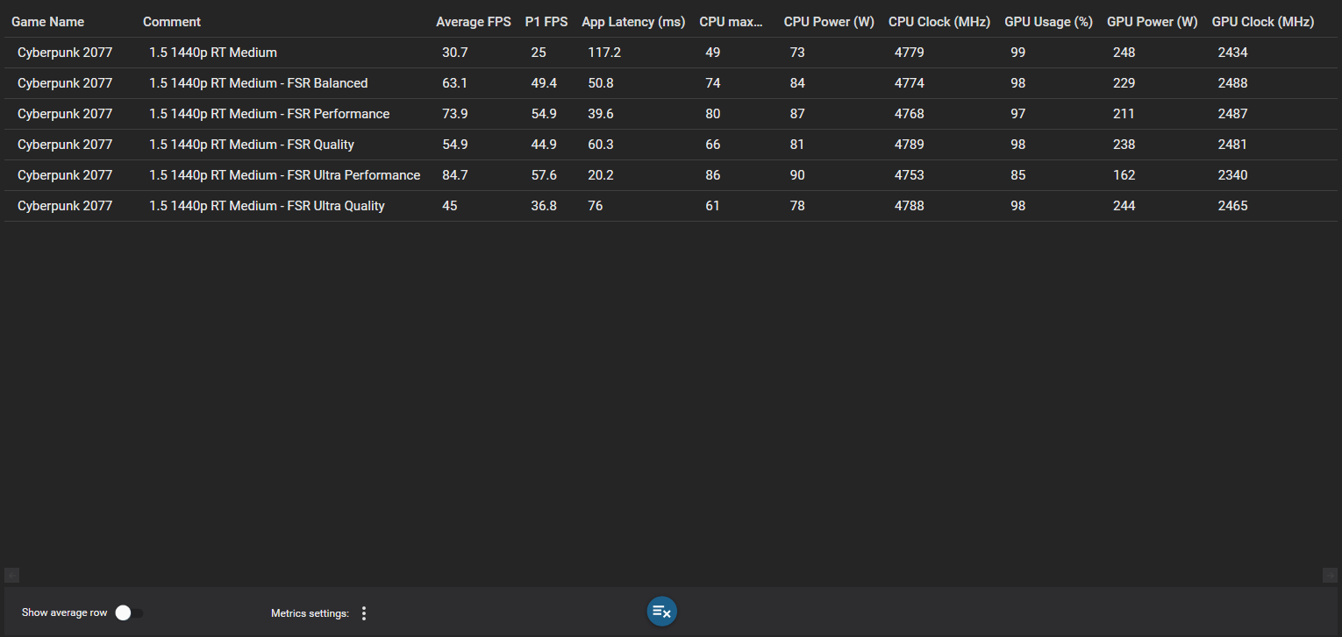The image size is (1342, 637).
Task: Click Average FPS value 73.9
Action: 455,114
